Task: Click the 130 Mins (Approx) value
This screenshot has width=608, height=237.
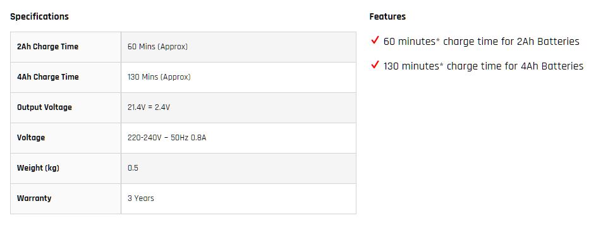Action: [x=159, y=77]
